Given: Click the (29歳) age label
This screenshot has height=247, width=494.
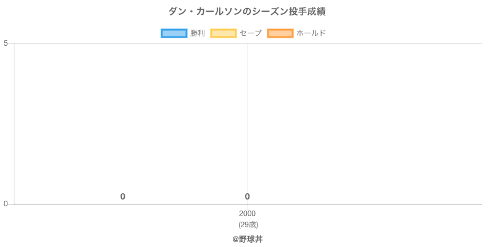Looking at the screenshot, I should [247, 225].
